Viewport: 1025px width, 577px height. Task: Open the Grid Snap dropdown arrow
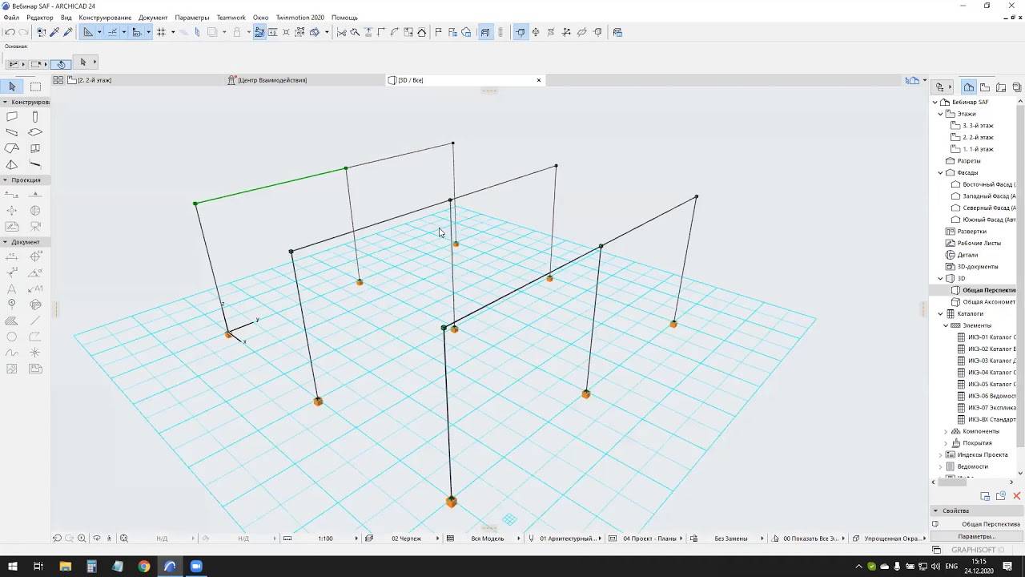coord(172,32)
